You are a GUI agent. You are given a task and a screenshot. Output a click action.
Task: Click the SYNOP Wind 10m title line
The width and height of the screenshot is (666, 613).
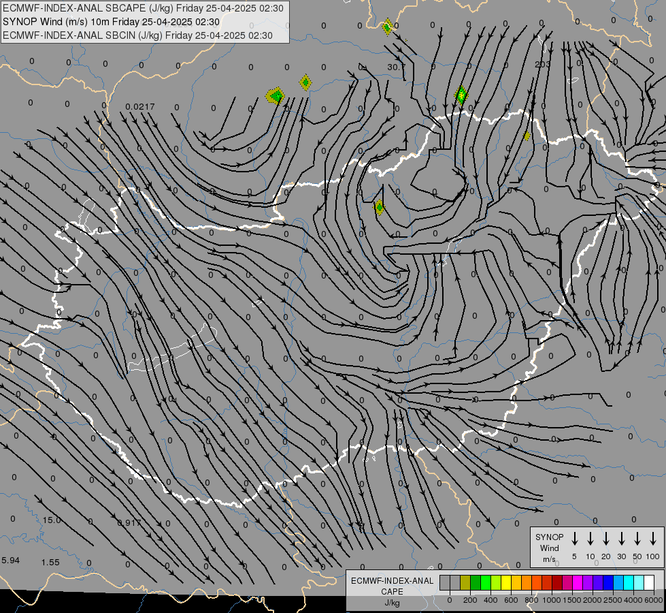click(x=111, y=22)
